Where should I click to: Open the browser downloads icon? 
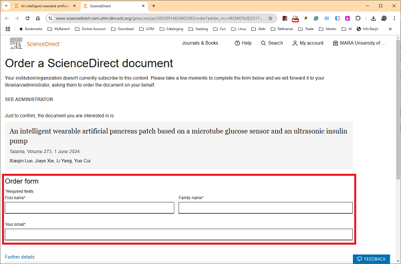pyautogui.click(x=373, y=19)
